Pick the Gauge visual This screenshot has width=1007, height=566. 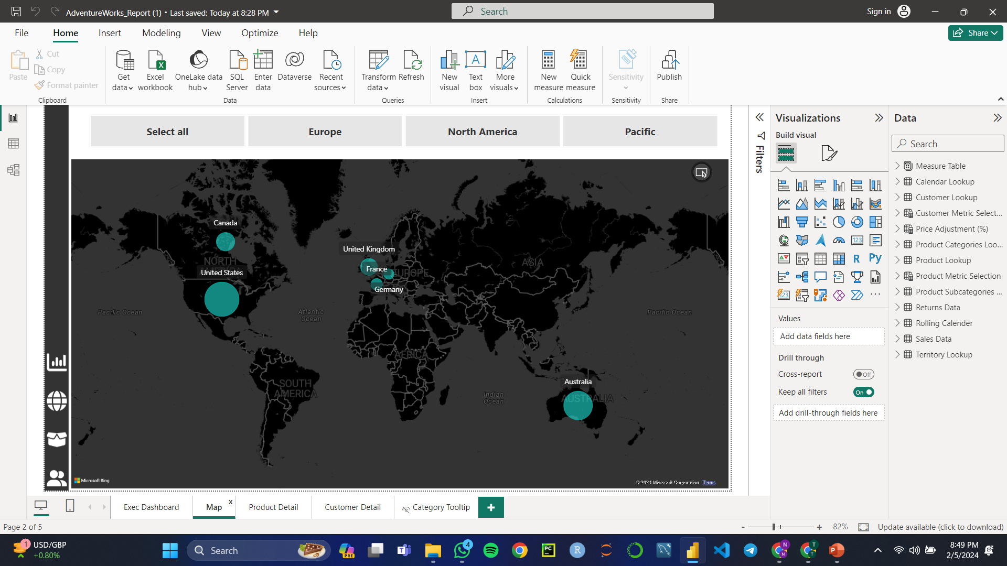[x=839, y=241]
